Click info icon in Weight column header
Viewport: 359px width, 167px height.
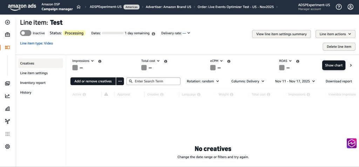tap(231, 95)
